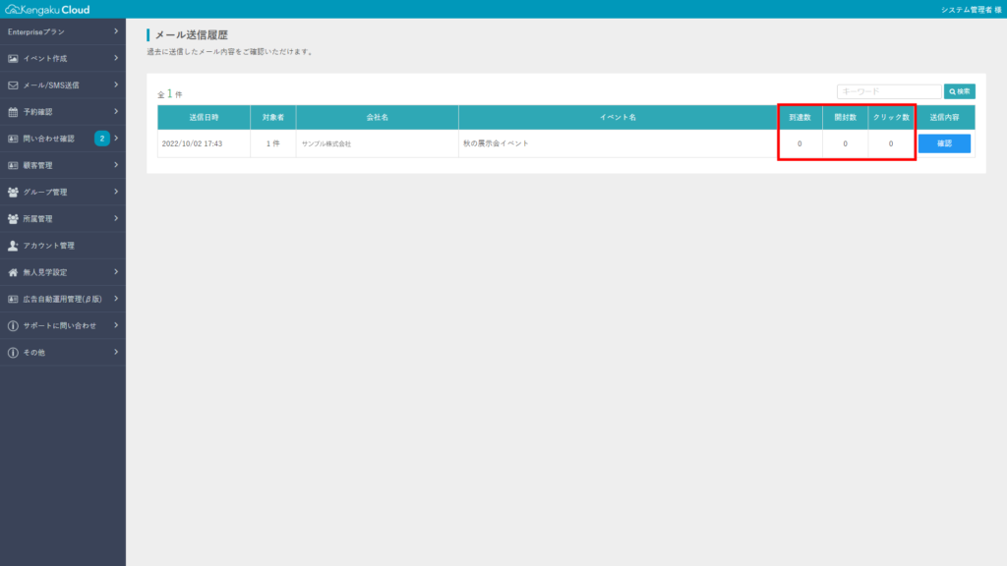Click the 会社名 column header

377,118
